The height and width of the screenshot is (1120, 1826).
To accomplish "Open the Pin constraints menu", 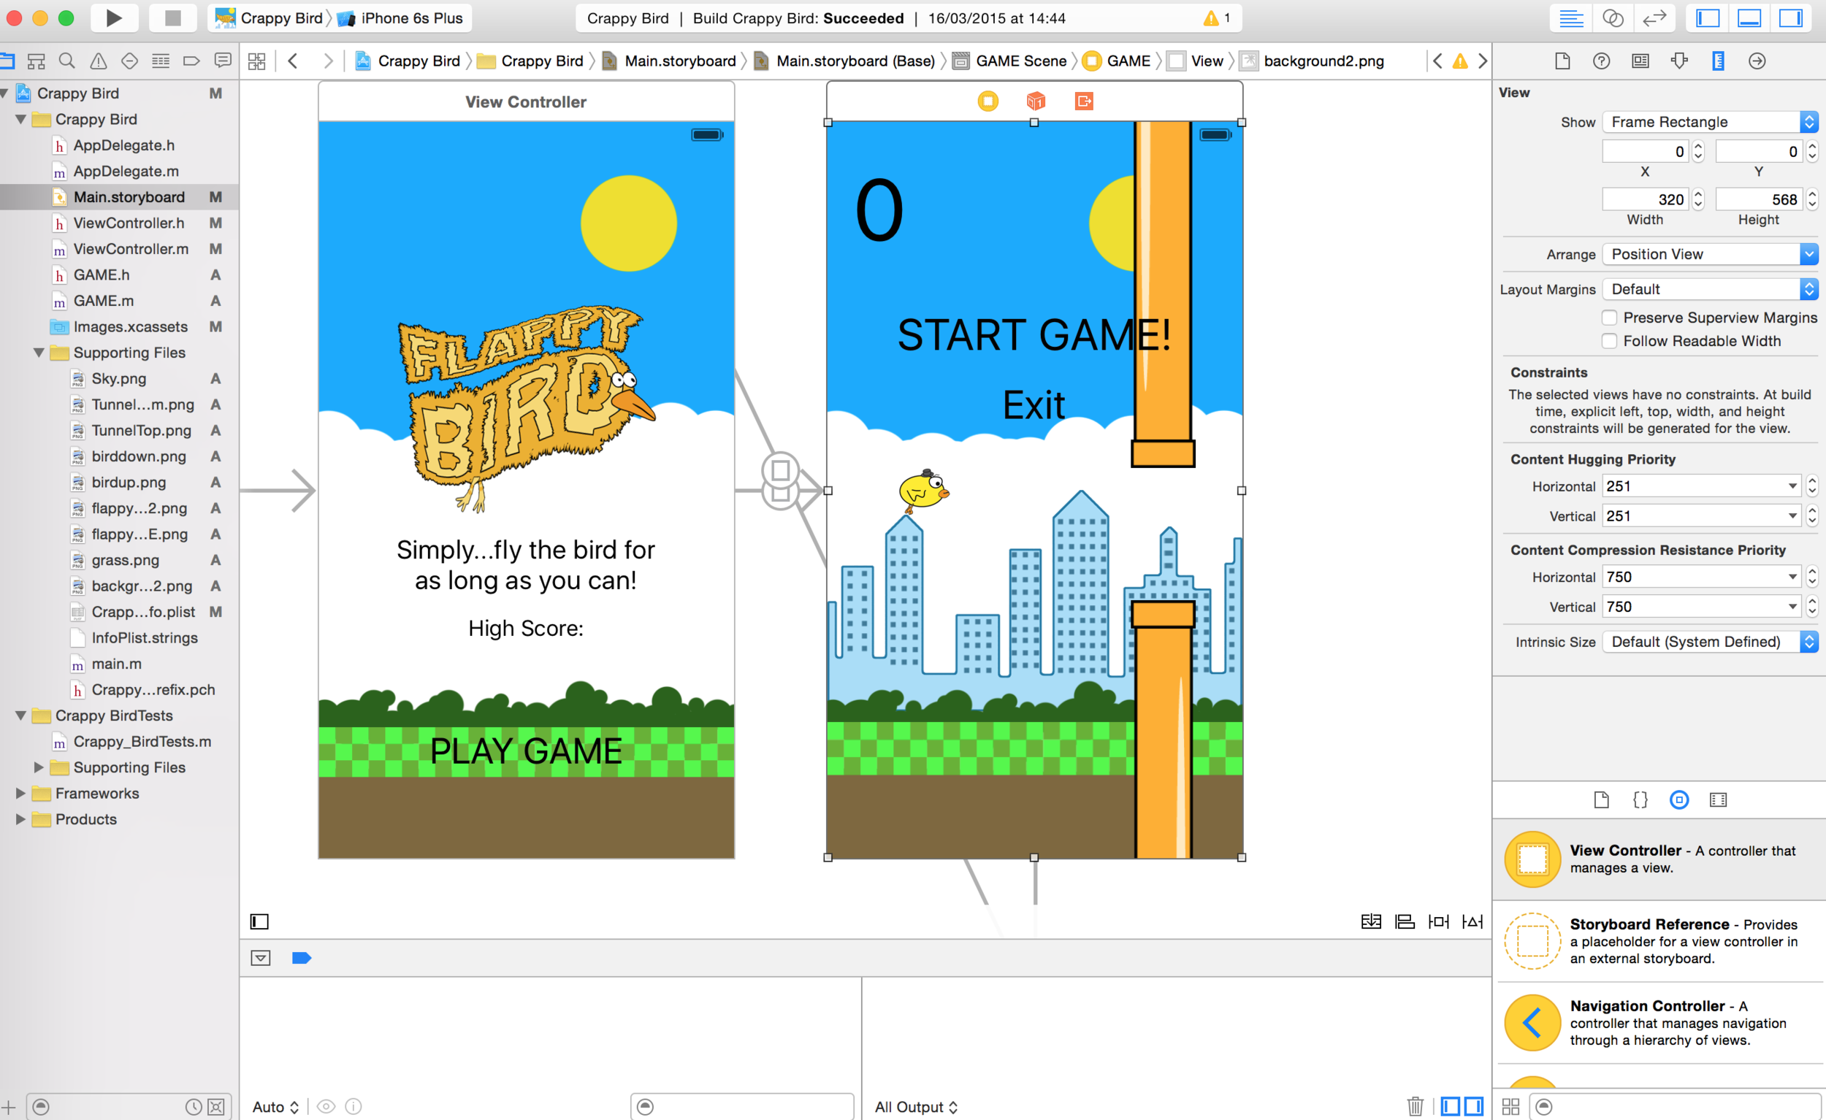I will [1438, 921].
